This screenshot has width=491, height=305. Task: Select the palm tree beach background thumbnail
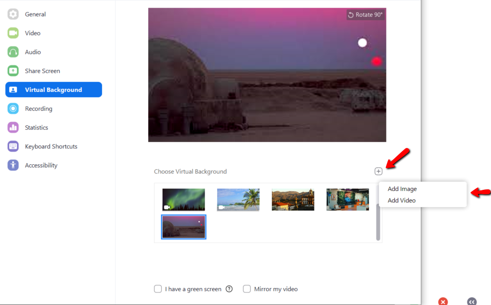click(238, 199)
